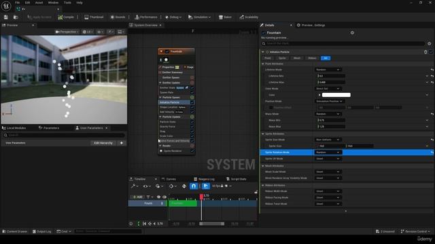The image size is (435, 244).
Task: Open Color Mode dropdown
Action: [328, 89]
